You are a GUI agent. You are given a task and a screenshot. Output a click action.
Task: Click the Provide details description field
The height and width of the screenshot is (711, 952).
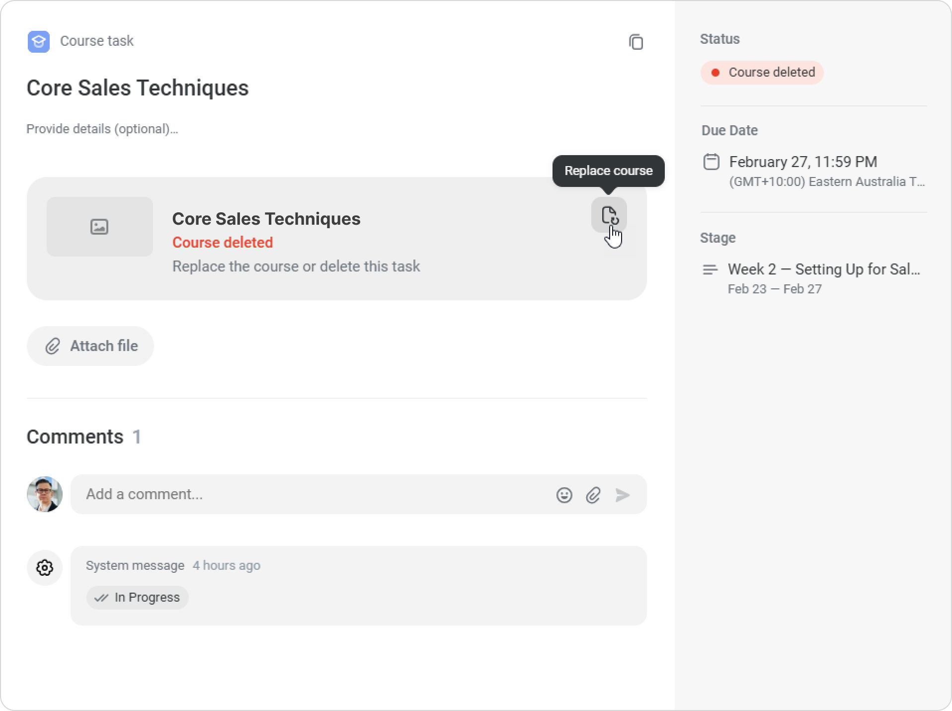102,129
